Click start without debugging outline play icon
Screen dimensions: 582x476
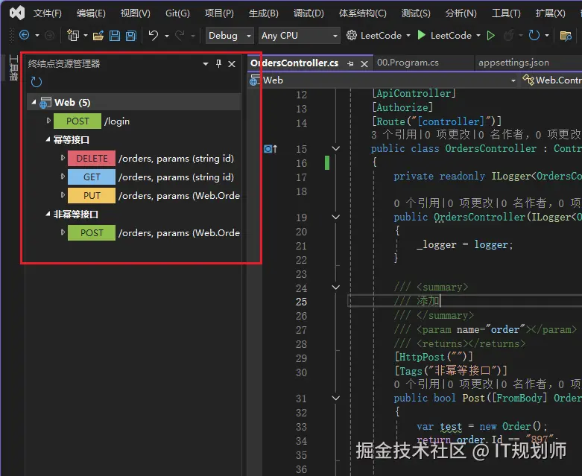coord(490,35)
